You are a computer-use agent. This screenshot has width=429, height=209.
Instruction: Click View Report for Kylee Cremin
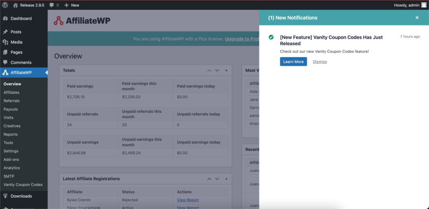pyautogui.click(x=188, y=200)
